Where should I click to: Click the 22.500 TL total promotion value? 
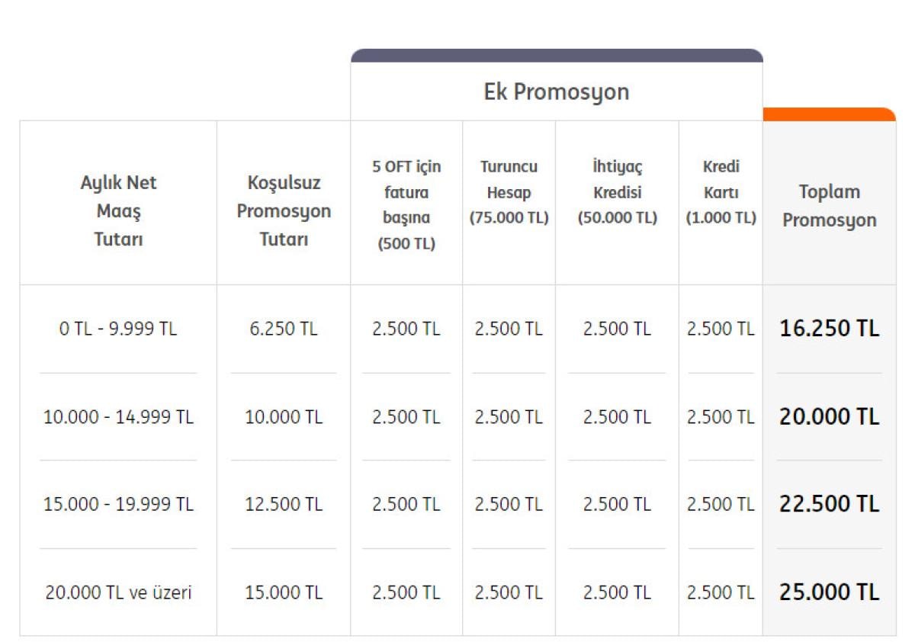tap(829, 504)
